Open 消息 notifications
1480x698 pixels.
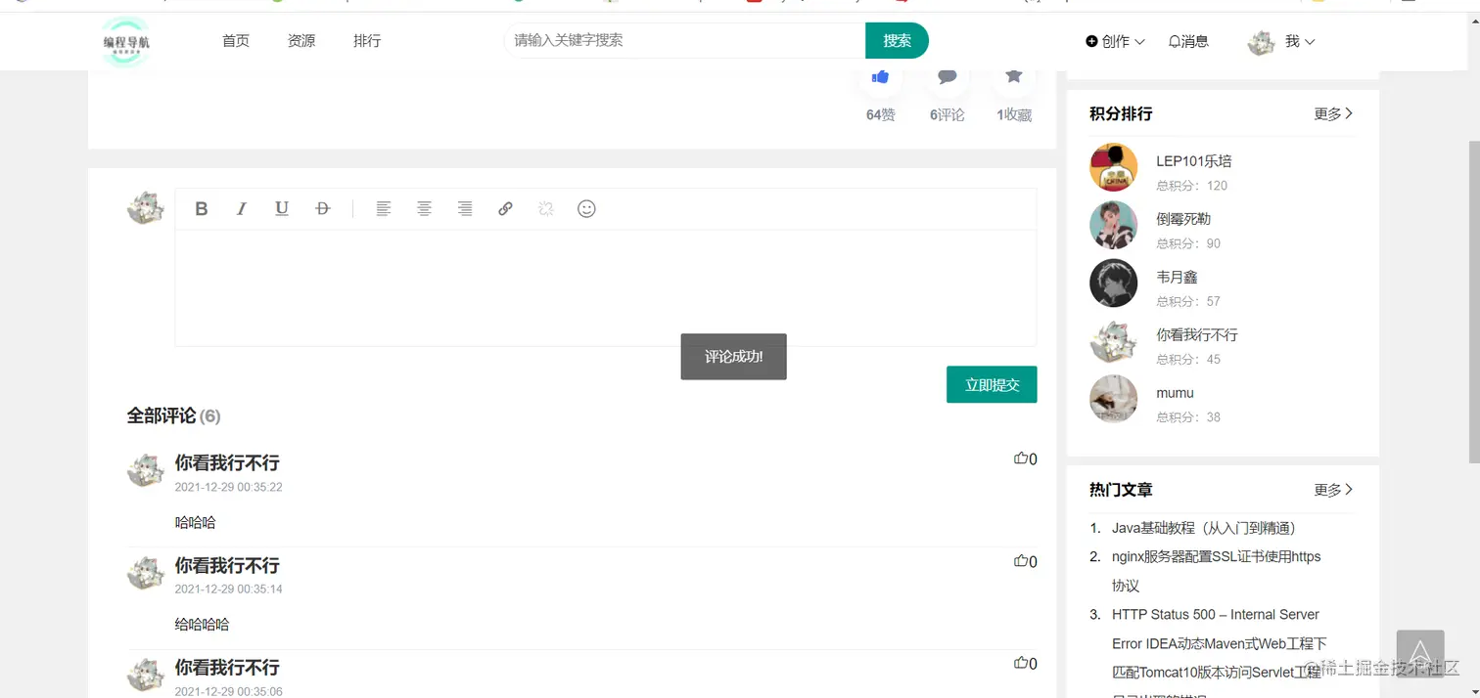(x=1188, y=41)
